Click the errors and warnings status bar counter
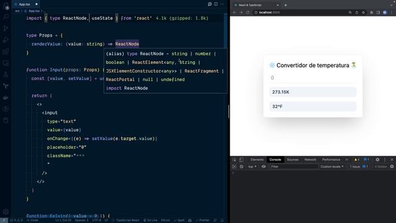The height and width of the screenshot is (223, 396). (x=17, y=221)
